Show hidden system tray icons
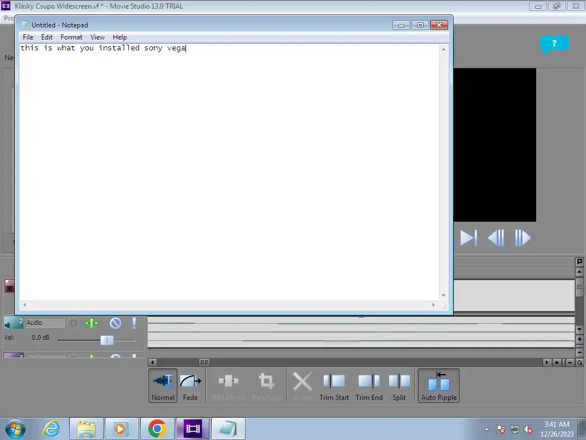This screenshot has width=586, height=440. tap(486, 429)
